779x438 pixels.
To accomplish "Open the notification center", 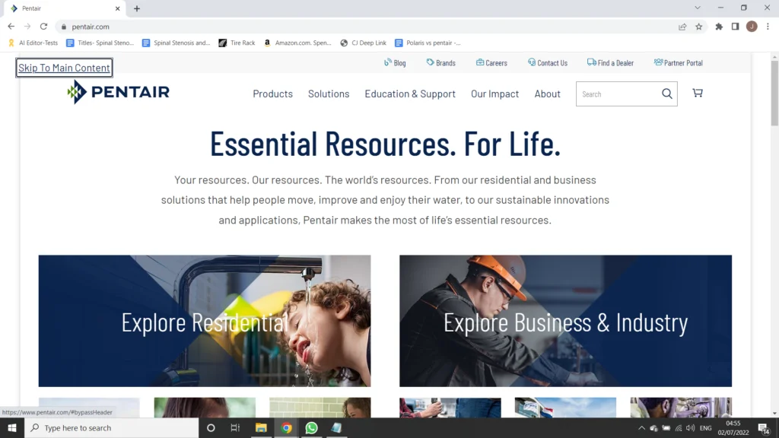I will coord(764,428).
